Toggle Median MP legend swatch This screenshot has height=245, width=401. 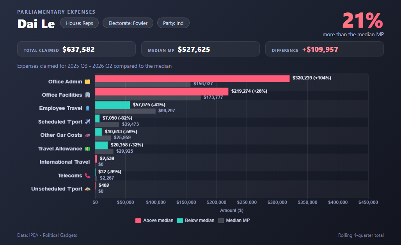point(221,220)
